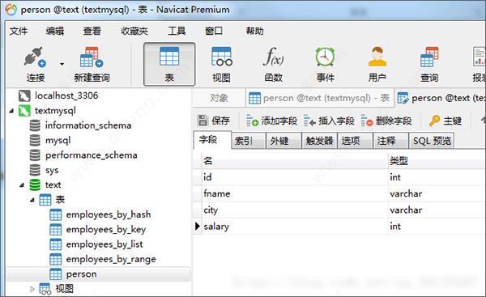
Task: Switch to the 触发器 triggers tab
Action: click(x=319, y=141)
